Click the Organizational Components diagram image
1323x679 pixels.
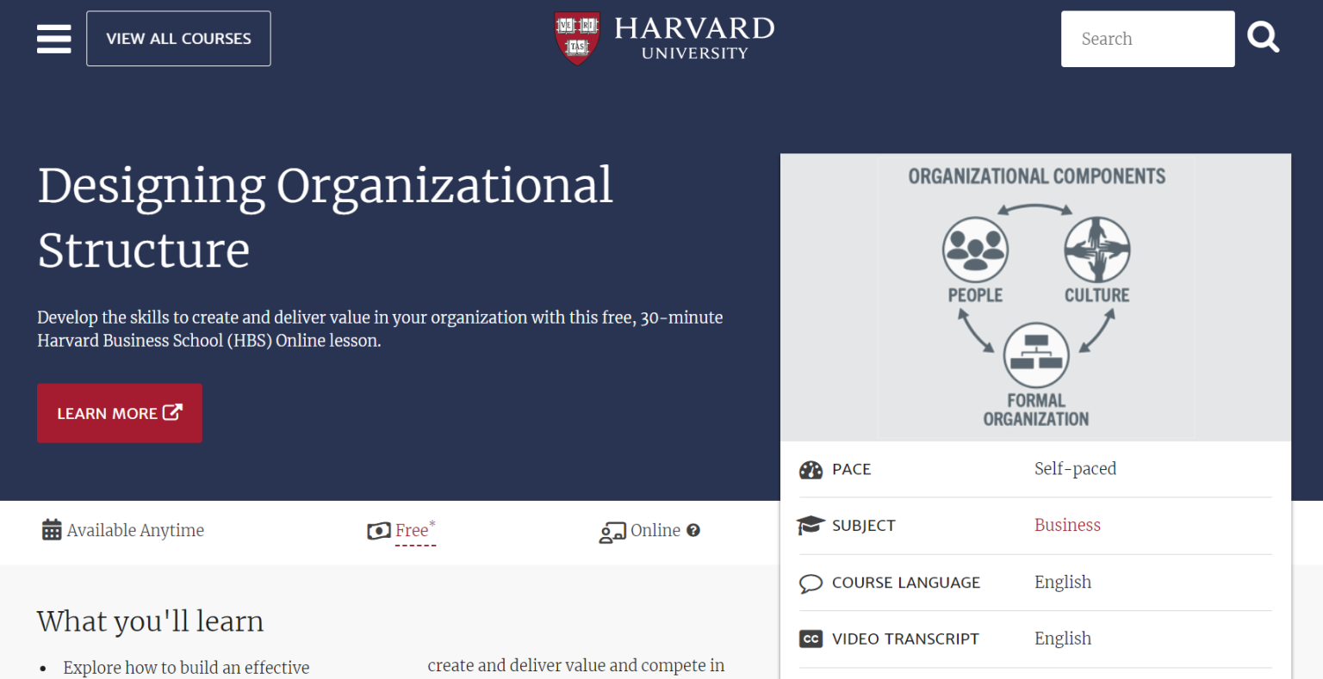click(1035, 297)
